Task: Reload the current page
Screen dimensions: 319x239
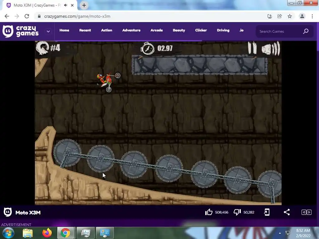Action: tap(27, 16)
